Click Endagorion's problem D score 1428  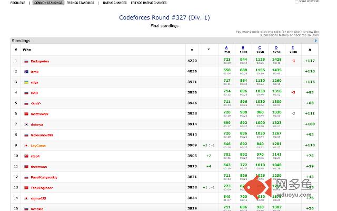coord(276,60)
